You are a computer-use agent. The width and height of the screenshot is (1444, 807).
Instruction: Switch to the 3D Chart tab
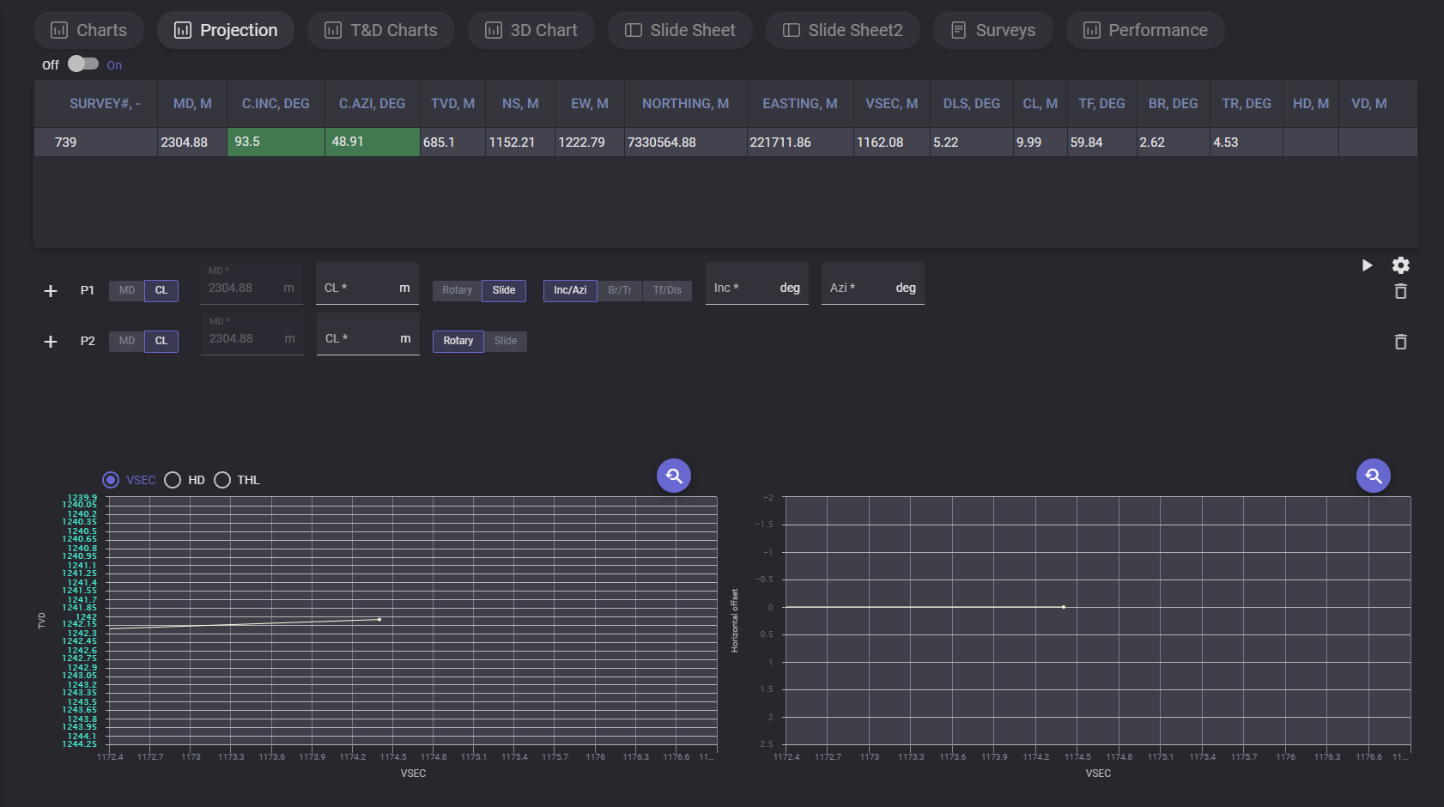click(x=531, y=30)
